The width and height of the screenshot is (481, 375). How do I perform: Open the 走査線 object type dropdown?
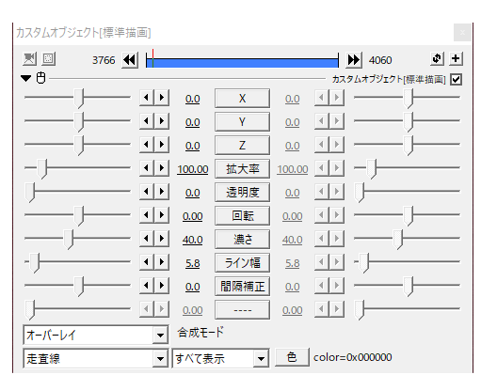[95, 359]
